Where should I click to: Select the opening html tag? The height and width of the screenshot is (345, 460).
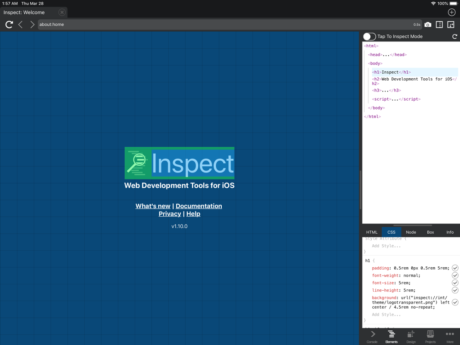pyautogui.click(x=371, y=46)
